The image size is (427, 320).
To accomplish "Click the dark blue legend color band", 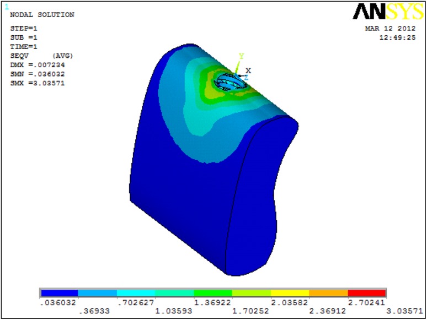I will [60, 293].
